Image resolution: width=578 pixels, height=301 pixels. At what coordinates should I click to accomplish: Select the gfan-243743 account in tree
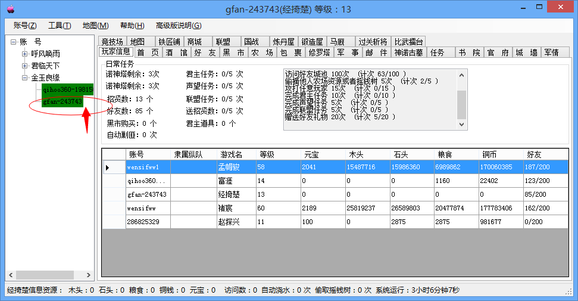pos(63,101)
